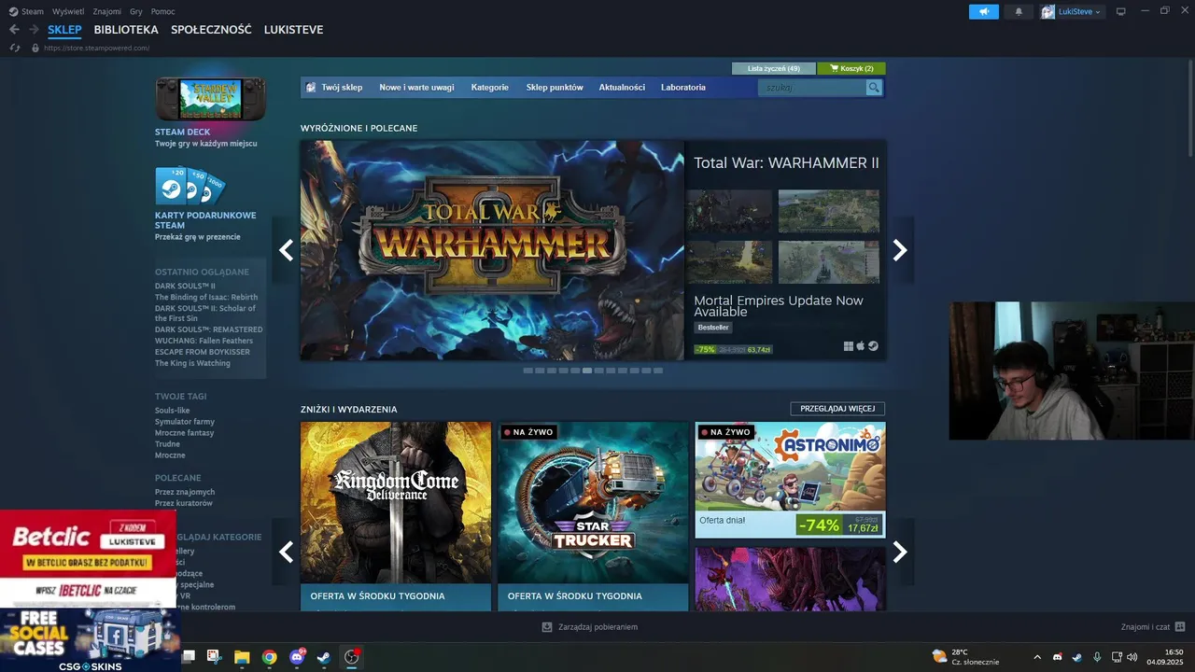Switch to the BIBLIOTEKA tab

pos(126,30)
